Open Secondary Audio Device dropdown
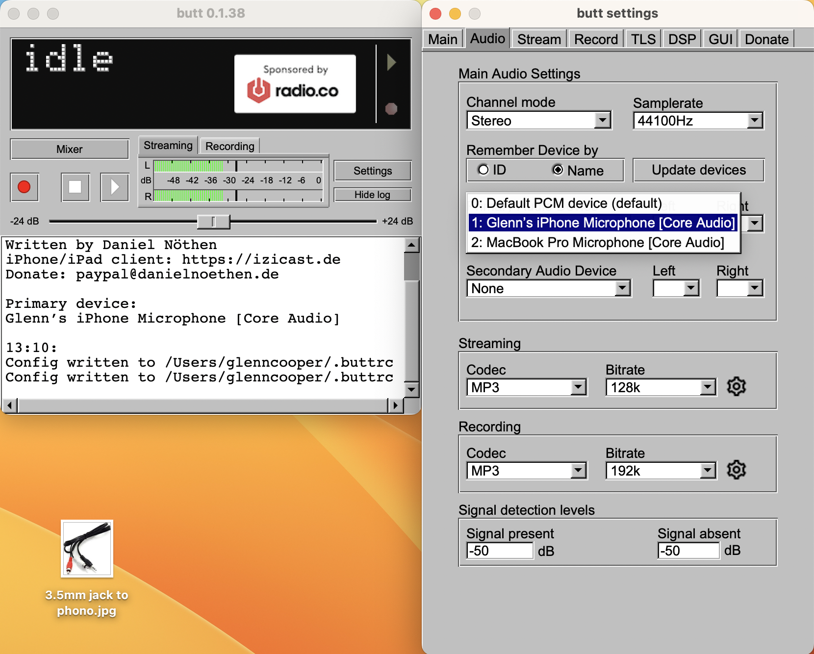Viewport: 814px width, 654px height. tap(549, 288)
